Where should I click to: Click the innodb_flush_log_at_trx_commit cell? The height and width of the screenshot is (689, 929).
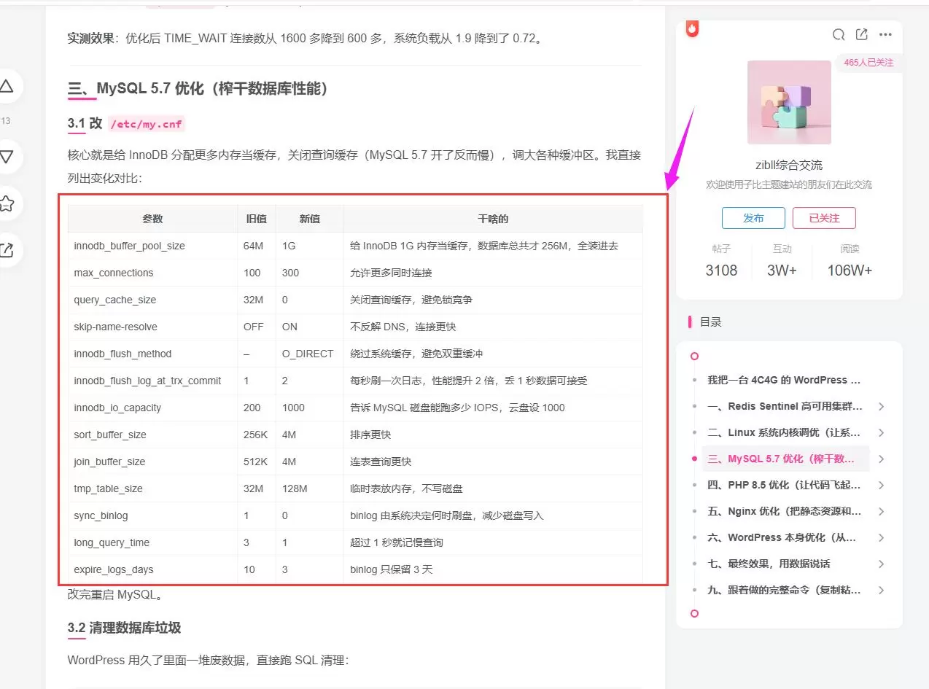pos(152,381)
